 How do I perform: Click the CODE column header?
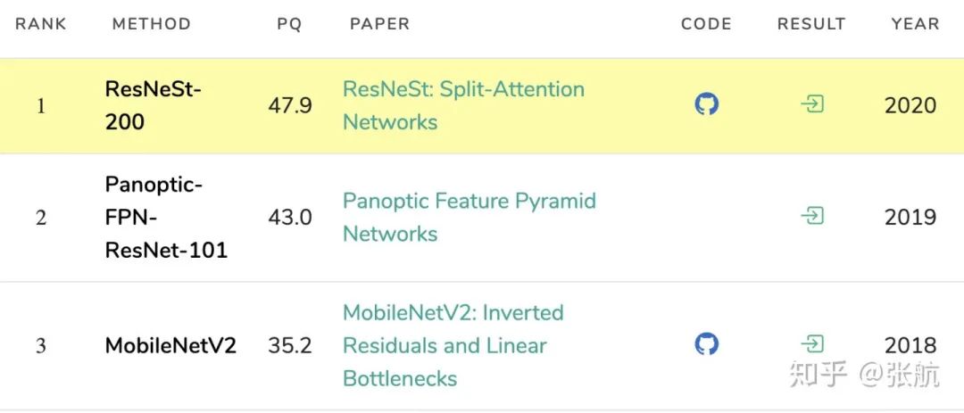coord(706,24)
